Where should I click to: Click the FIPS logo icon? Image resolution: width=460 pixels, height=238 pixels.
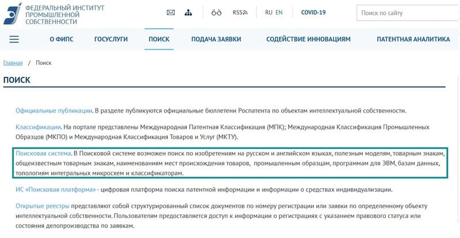point(12,13)
